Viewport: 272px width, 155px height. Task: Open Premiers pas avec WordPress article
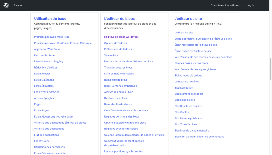point(52,37)
